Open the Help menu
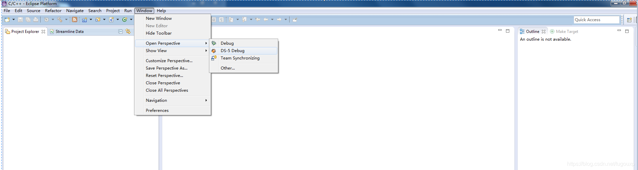Image resolution: width=638 pixels, height=170 pixels. (161, 11)
